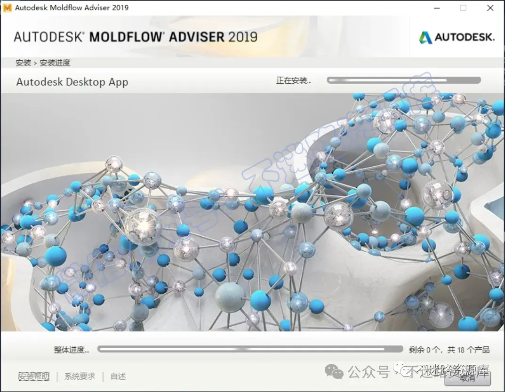
Task: Click the Moldflow M icon in title bar
Action: coord(7,8)
